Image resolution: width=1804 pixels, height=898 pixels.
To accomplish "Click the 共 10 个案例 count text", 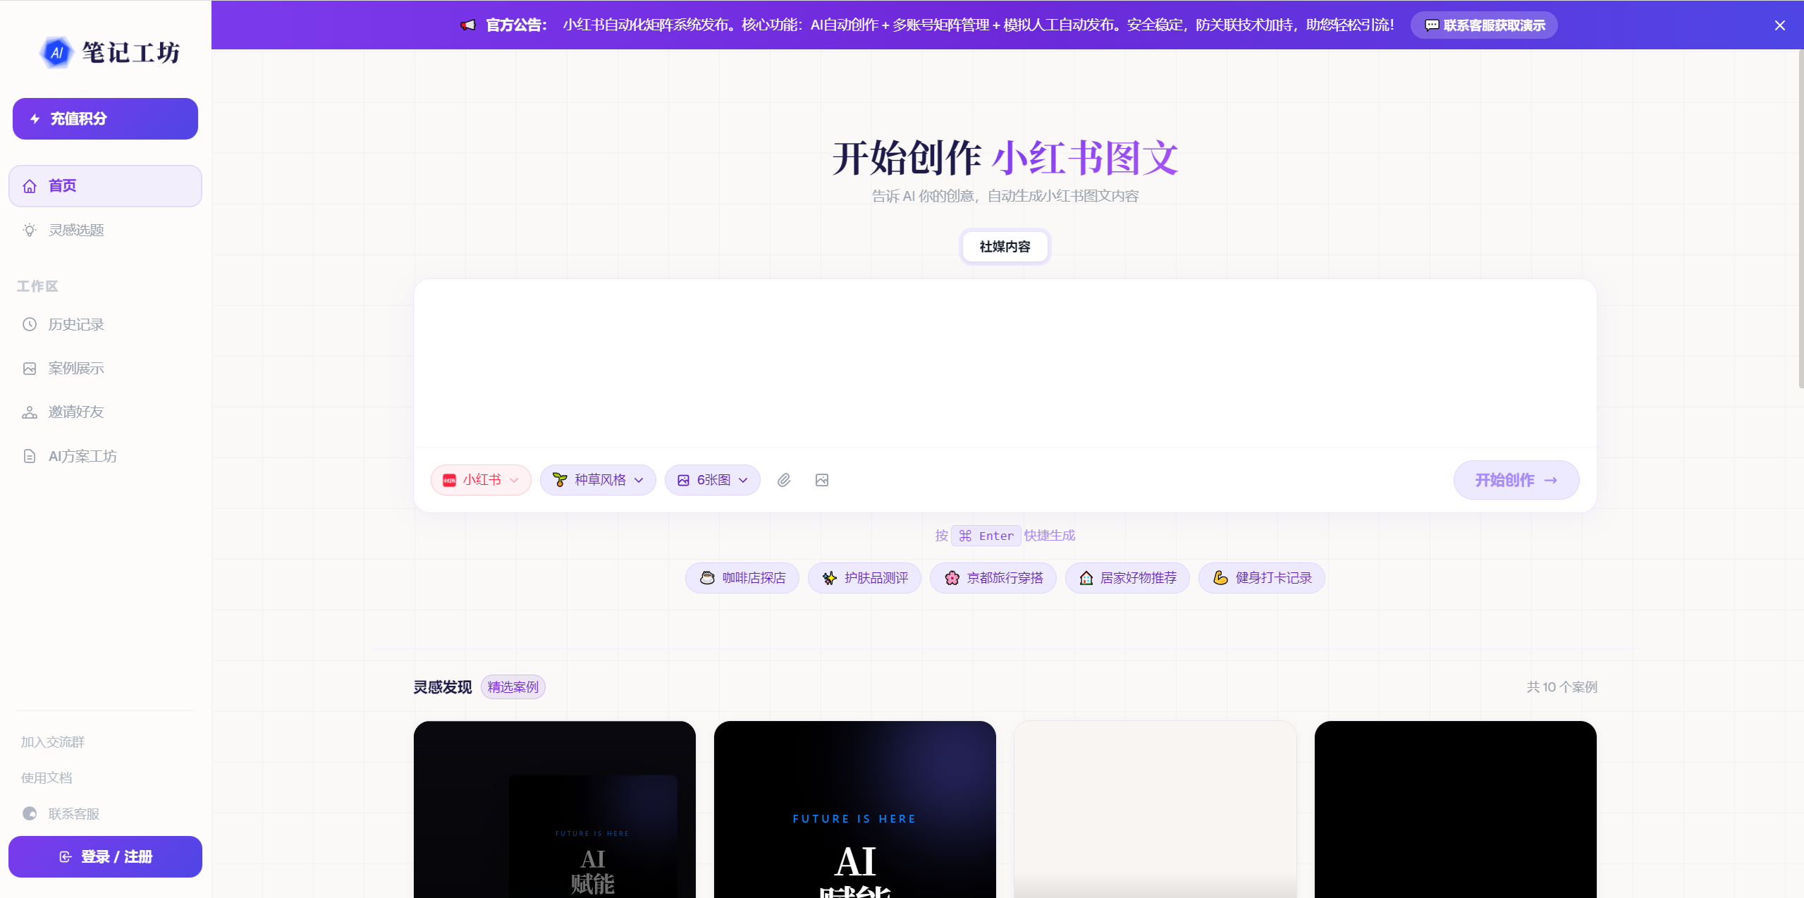I will (1561, 687).
